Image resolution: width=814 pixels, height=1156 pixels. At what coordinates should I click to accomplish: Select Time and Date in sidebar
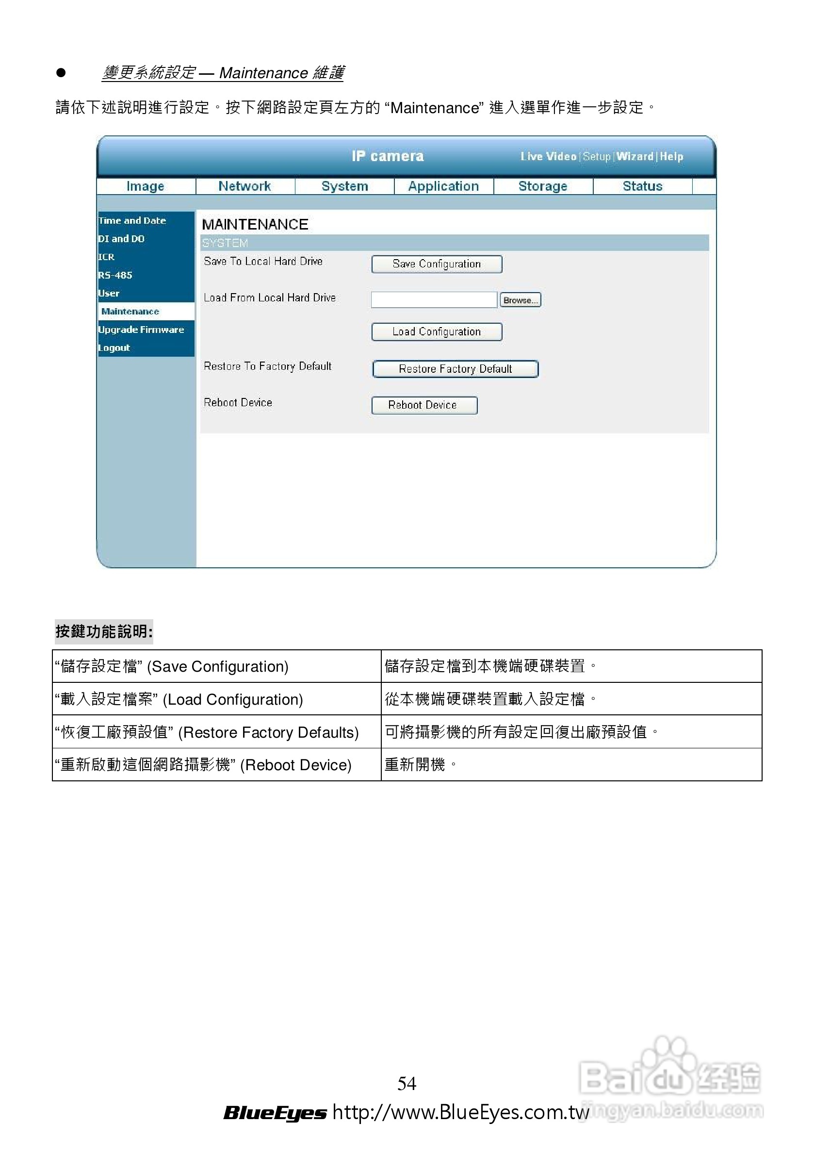(x=132, y=220)
